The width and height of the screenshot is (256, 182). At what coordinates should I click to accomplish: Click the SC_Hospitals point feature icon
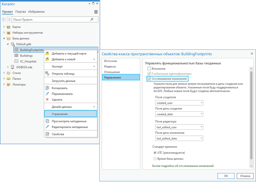16,61
